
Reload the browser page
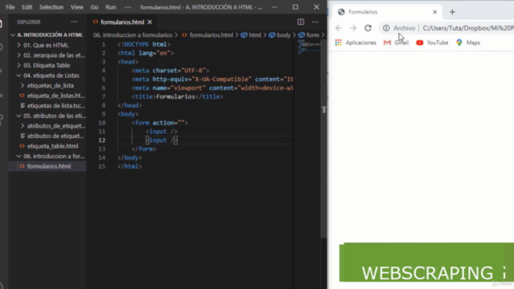coord(368,28)
